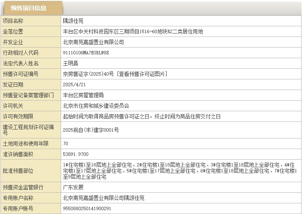Screen dimensions: 302x214
Task: Click the permit number 京房售证字(2025)40号
Action: pyautogui.click(x=88, y=74)
